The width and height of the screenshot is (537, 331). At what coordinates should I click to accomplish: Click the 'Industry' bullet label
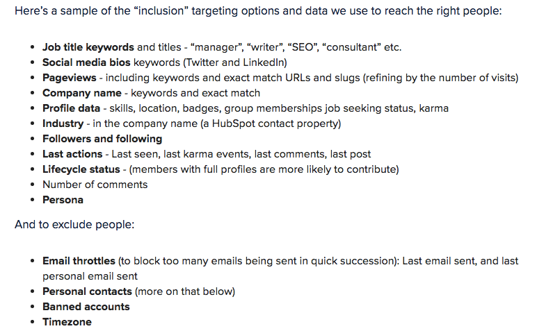[63, 124]
